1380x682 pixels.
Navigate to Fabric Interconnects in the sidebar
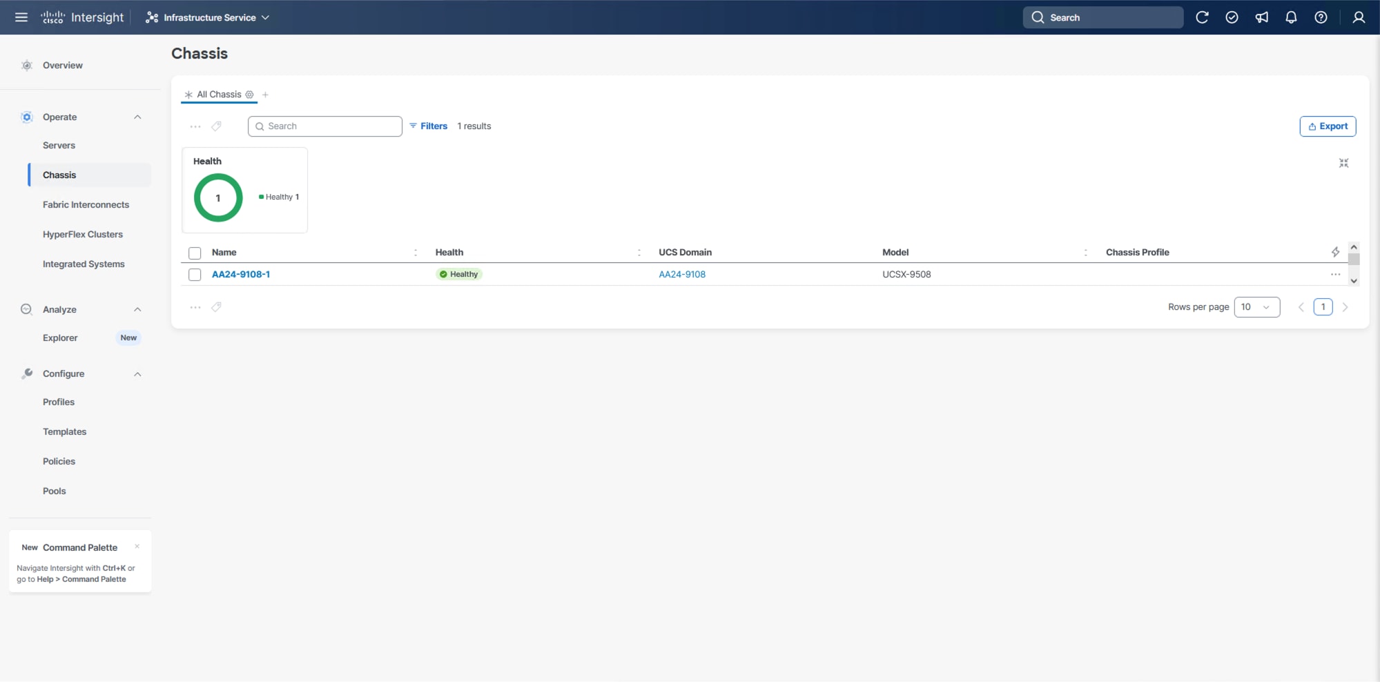[x=86, y=204]
